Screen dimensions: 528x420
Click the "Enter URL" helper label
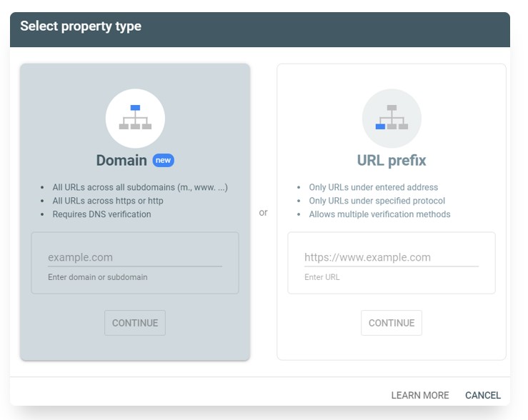(322, 277)
